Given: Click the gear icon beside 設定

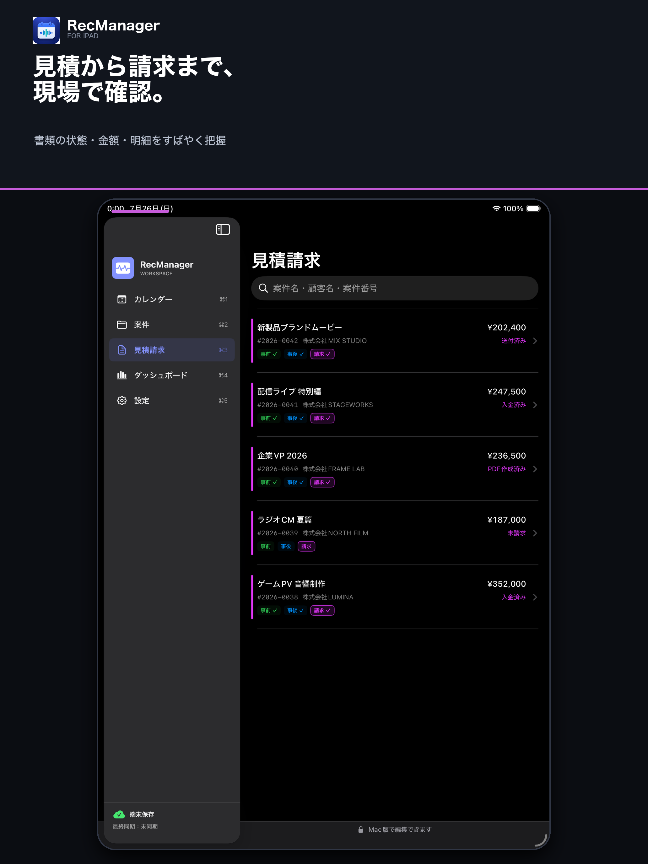Looking at the screenshot, I should point(122,400).
